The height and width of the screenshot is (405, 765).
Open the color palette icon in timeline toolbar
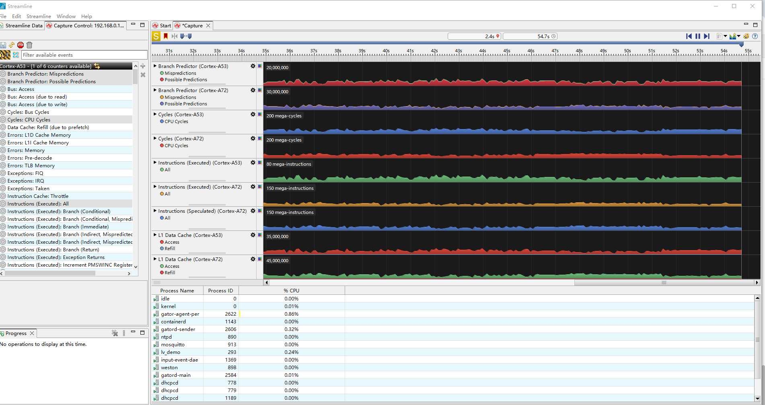[746, 36]
